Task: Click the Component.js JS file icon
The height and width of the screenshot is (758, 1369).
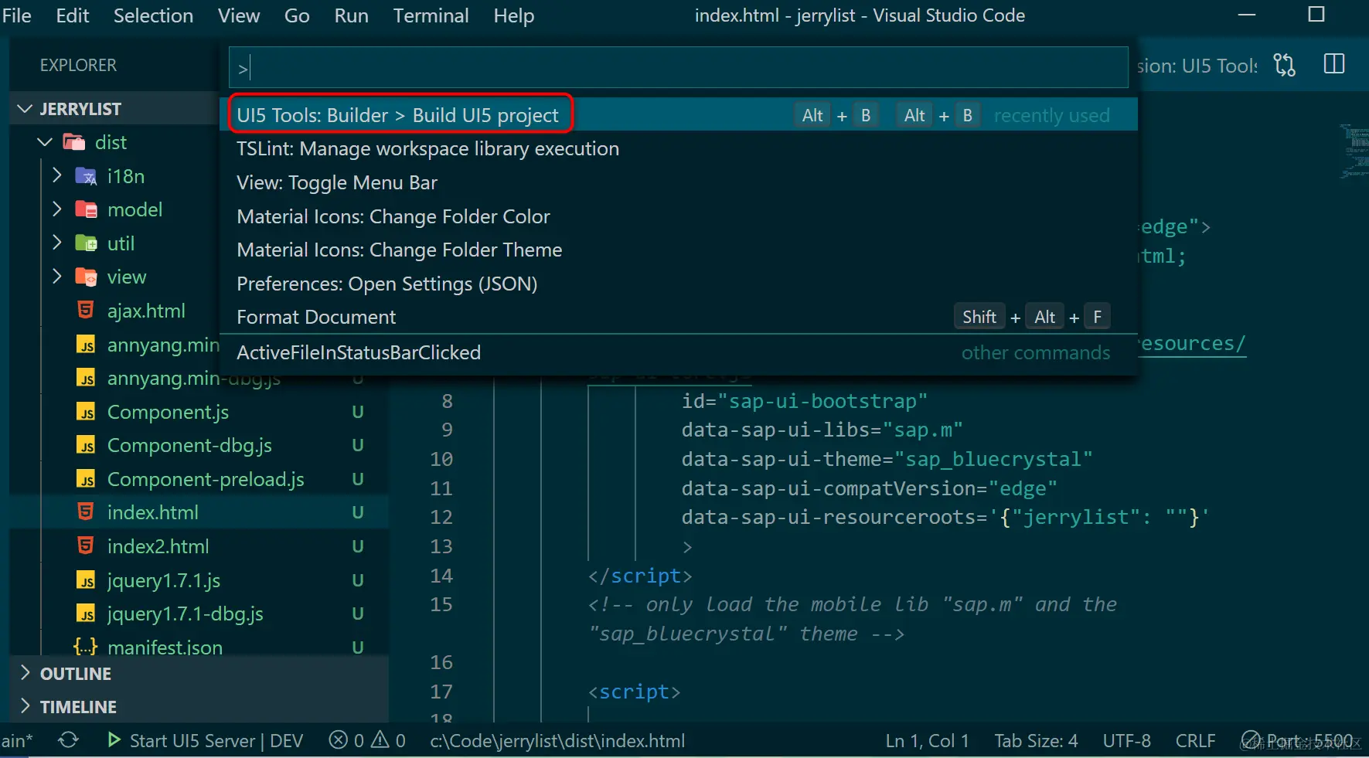Action: 86,412
